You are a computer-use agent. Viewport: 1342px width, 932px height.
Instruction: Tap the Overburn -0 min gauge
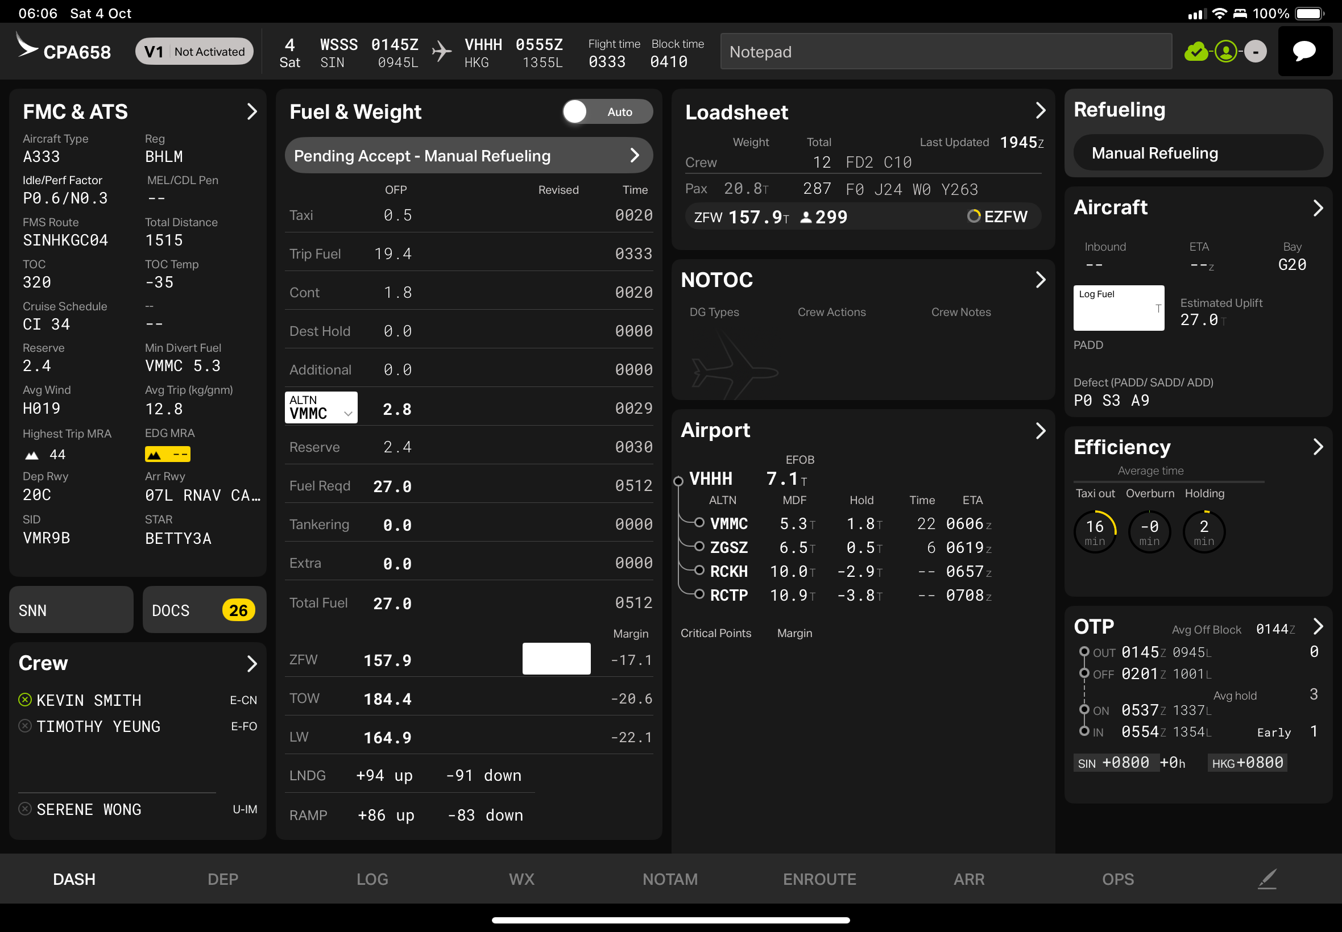pos(1149,532)
